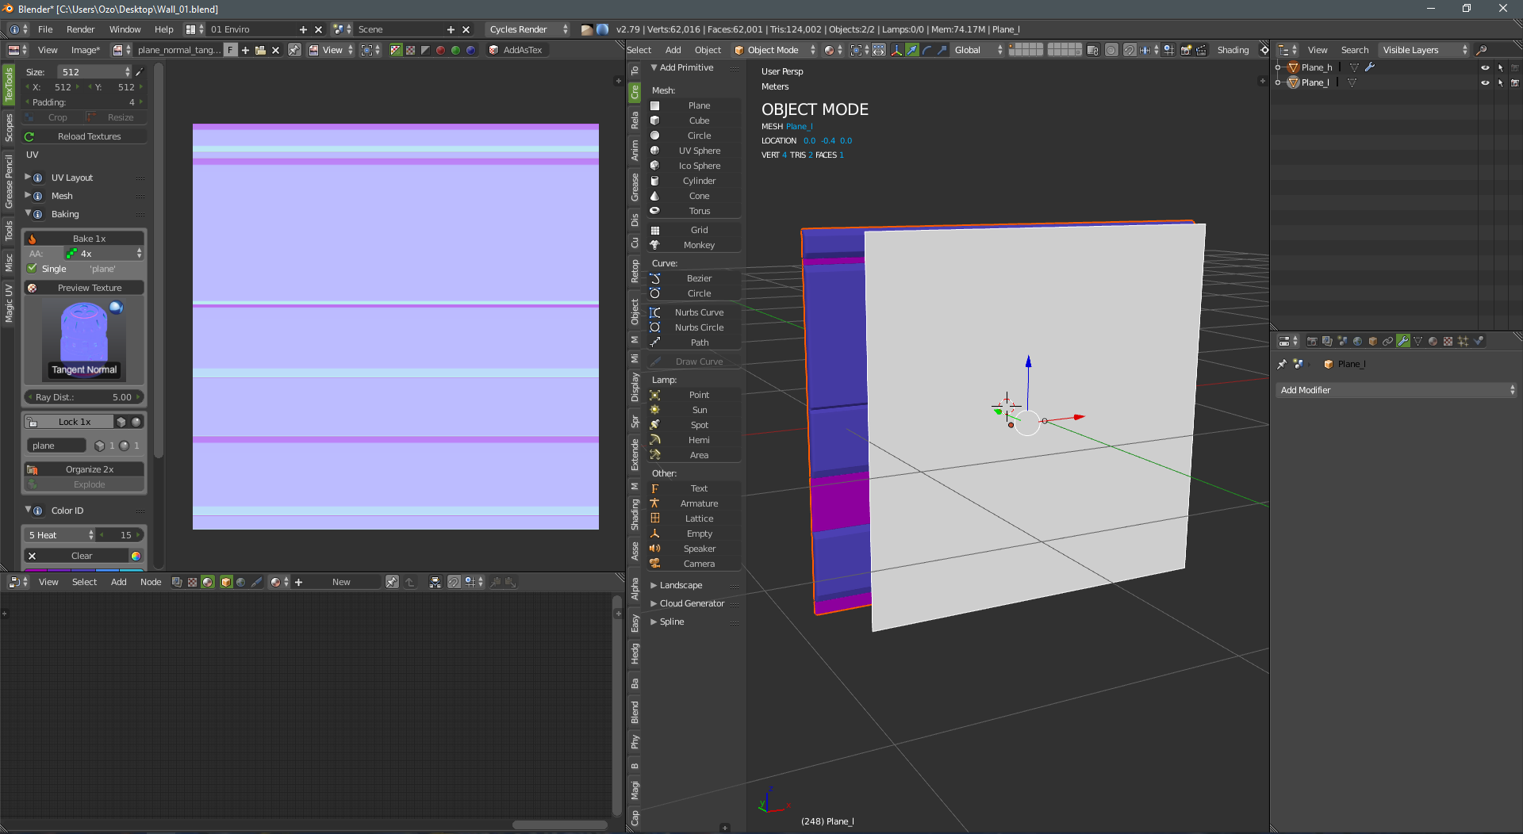Adjust the Ray Dist. 5.00 slider
This screenshot has width=1523, height=834.
(x=83, y=397)
